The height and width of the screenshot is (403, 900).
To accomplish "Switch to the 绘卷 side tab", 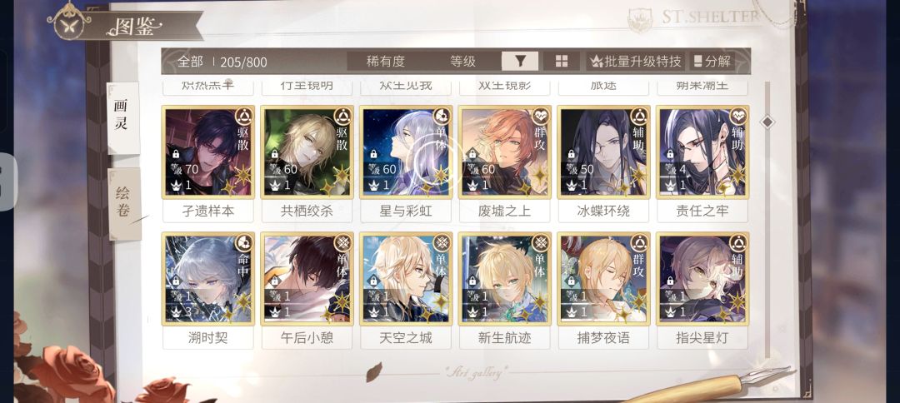I will (124, 204).
